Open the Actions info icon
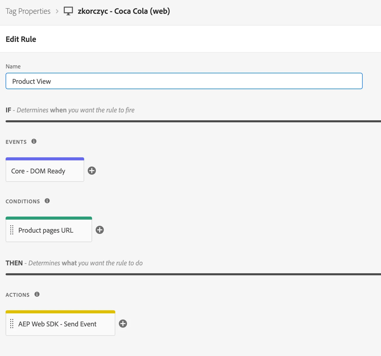The image size is (381, 356). tap(37, 294)
